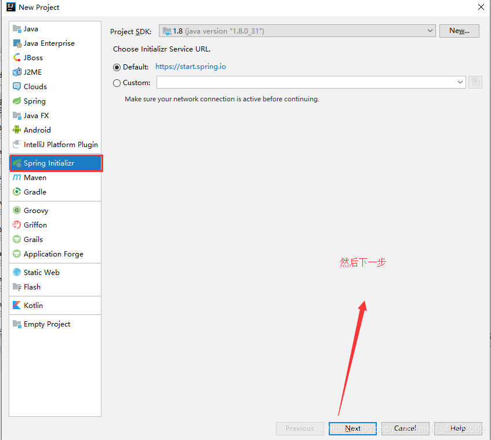491x440 pixels.
Task: Select Java FX label in list
Action: (x=37, y=115)
